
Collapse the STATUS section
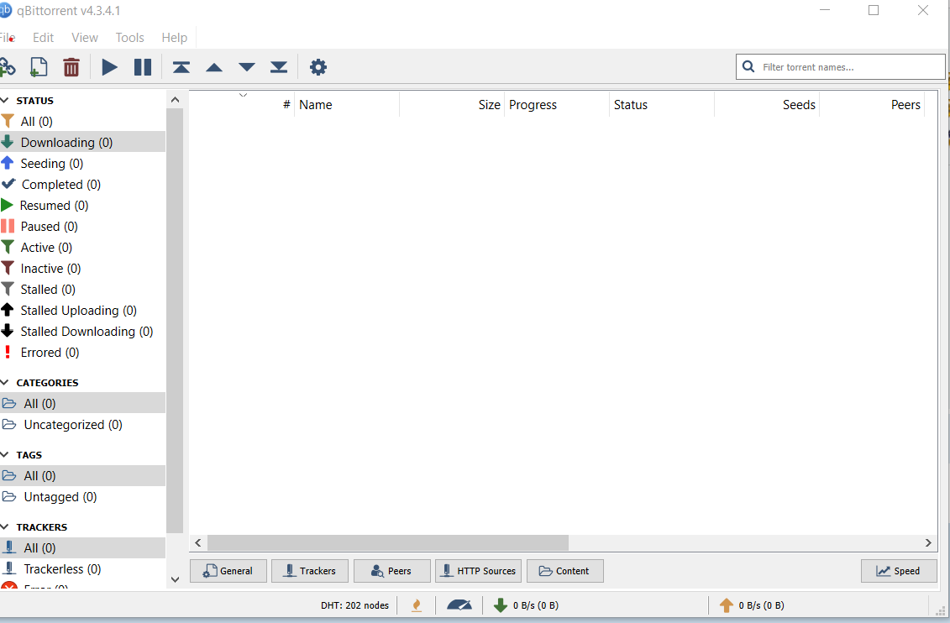point(4,101)
